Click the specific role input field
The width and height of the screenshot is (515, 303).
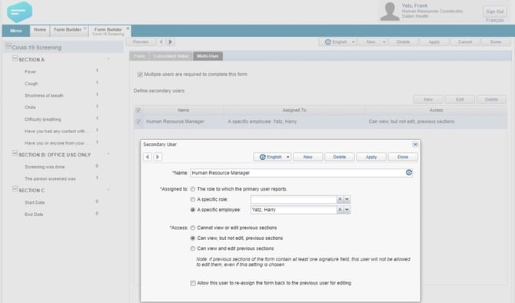pyautogui.click(x=294, y=199)
